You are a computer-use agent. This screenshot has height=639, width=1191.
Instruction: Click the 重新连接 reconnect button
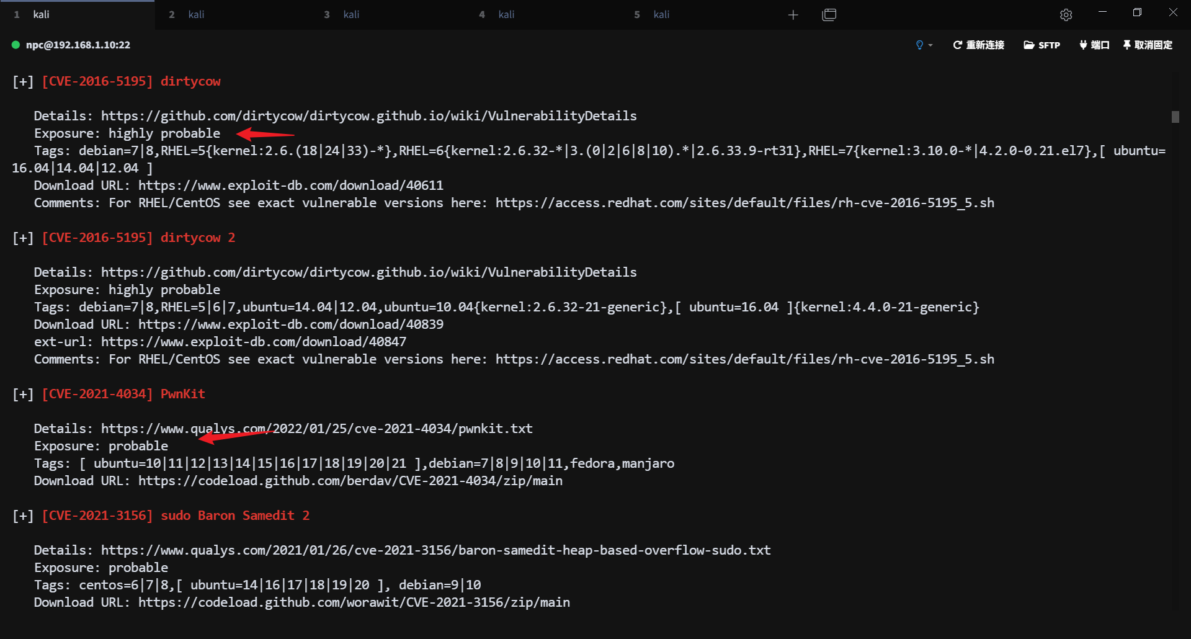(978, 45)
